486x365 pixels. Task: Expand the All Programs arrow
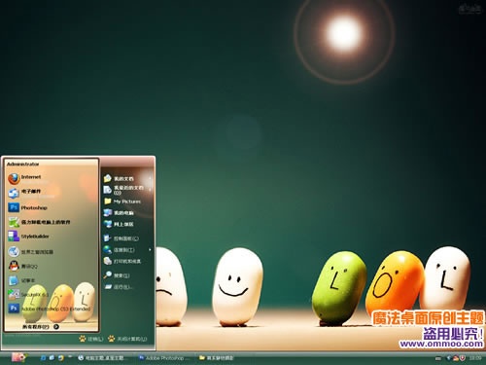pos(56,327)
